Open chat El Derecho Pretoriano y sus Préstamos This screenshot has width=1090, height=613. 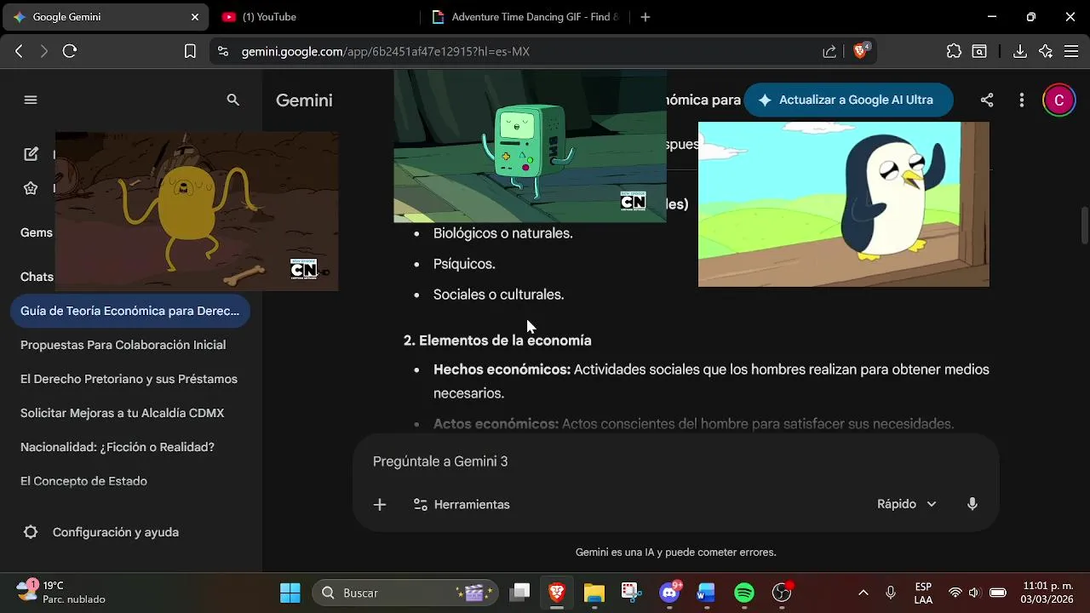coord(129,379)
